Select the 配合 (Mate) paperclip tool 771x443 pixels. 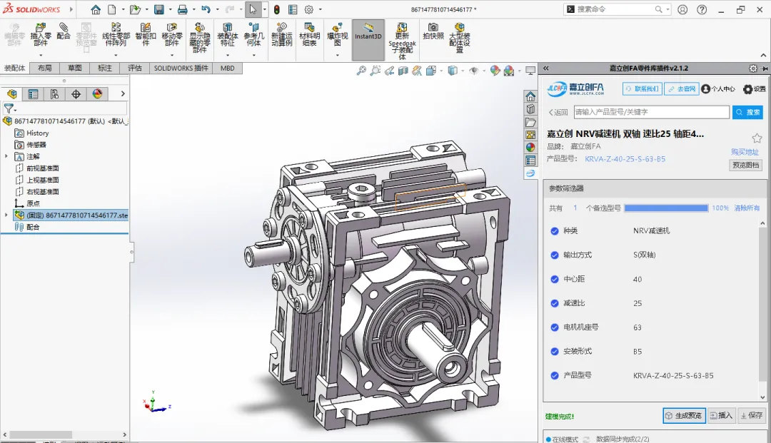(64, 31)
